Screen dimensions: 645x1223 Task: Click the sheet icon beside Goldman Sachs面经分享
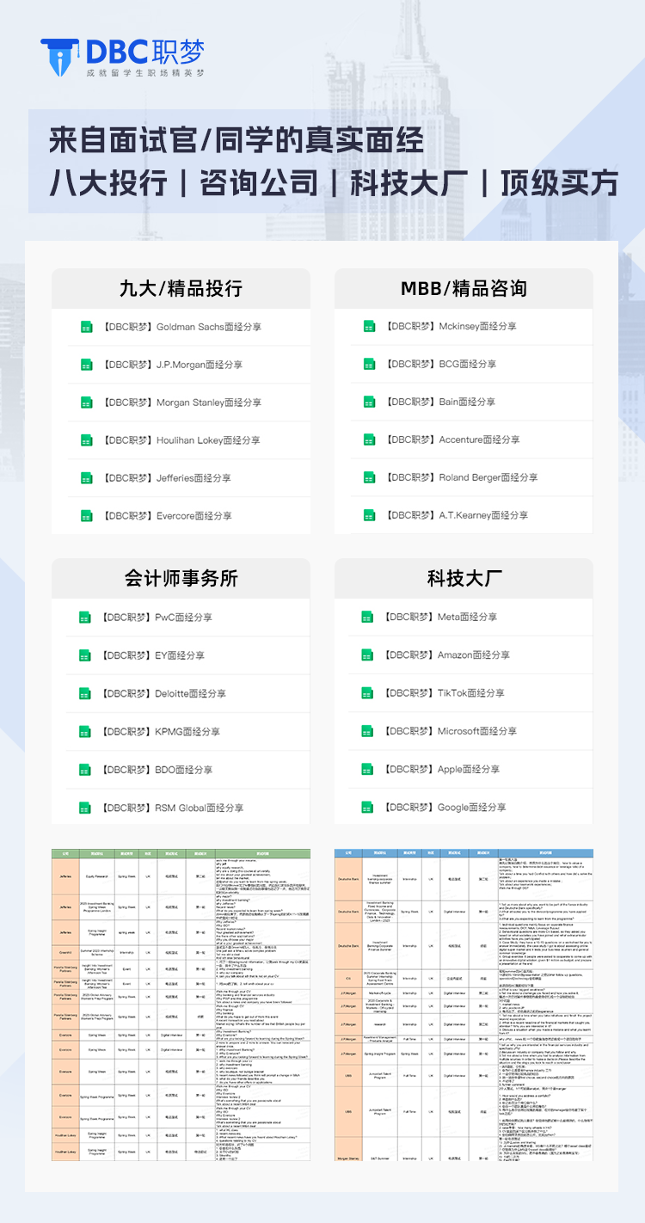(86, 327)
